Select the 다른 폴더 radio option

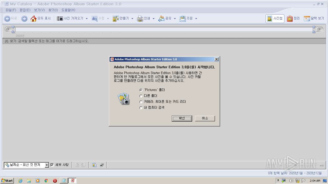coord(141,96)
